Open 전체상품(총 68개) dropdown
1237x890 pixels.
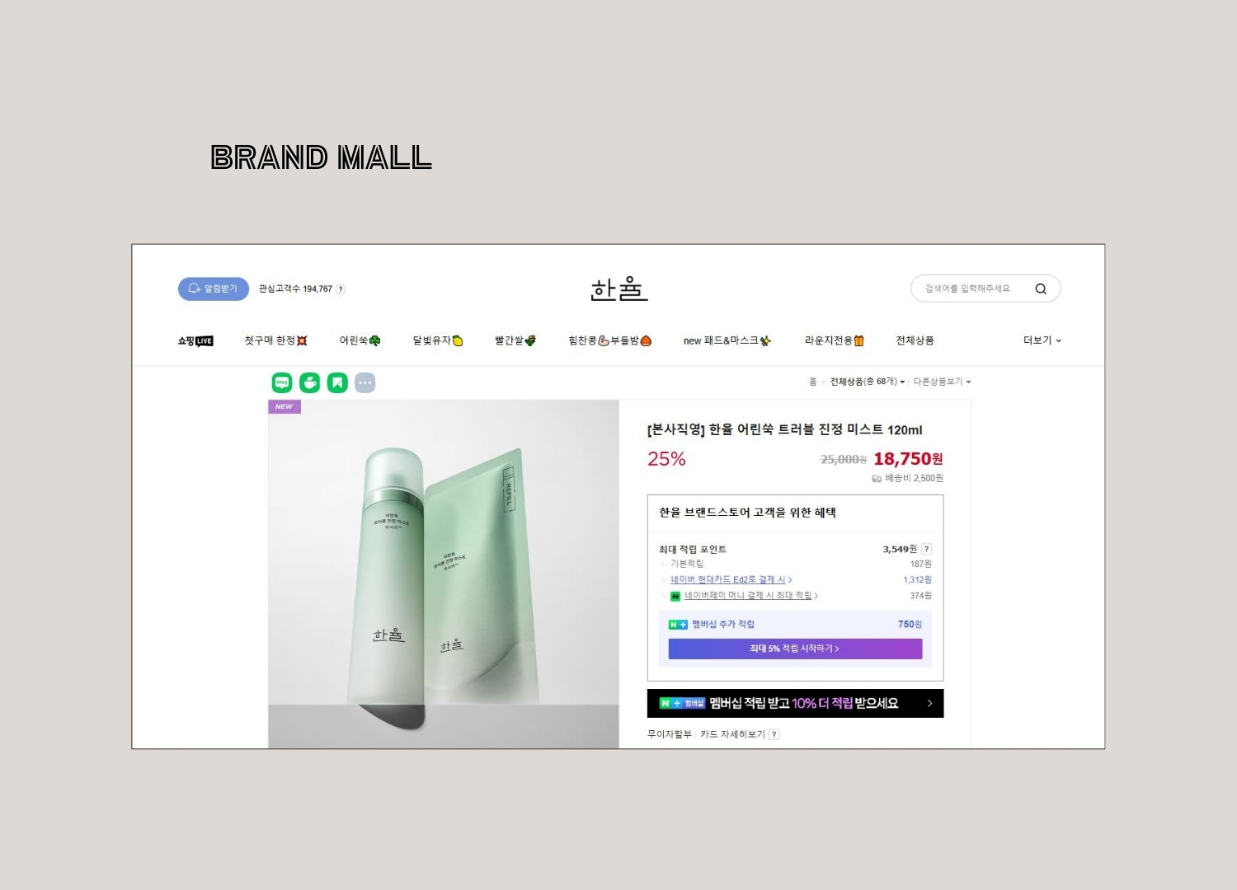868,382
